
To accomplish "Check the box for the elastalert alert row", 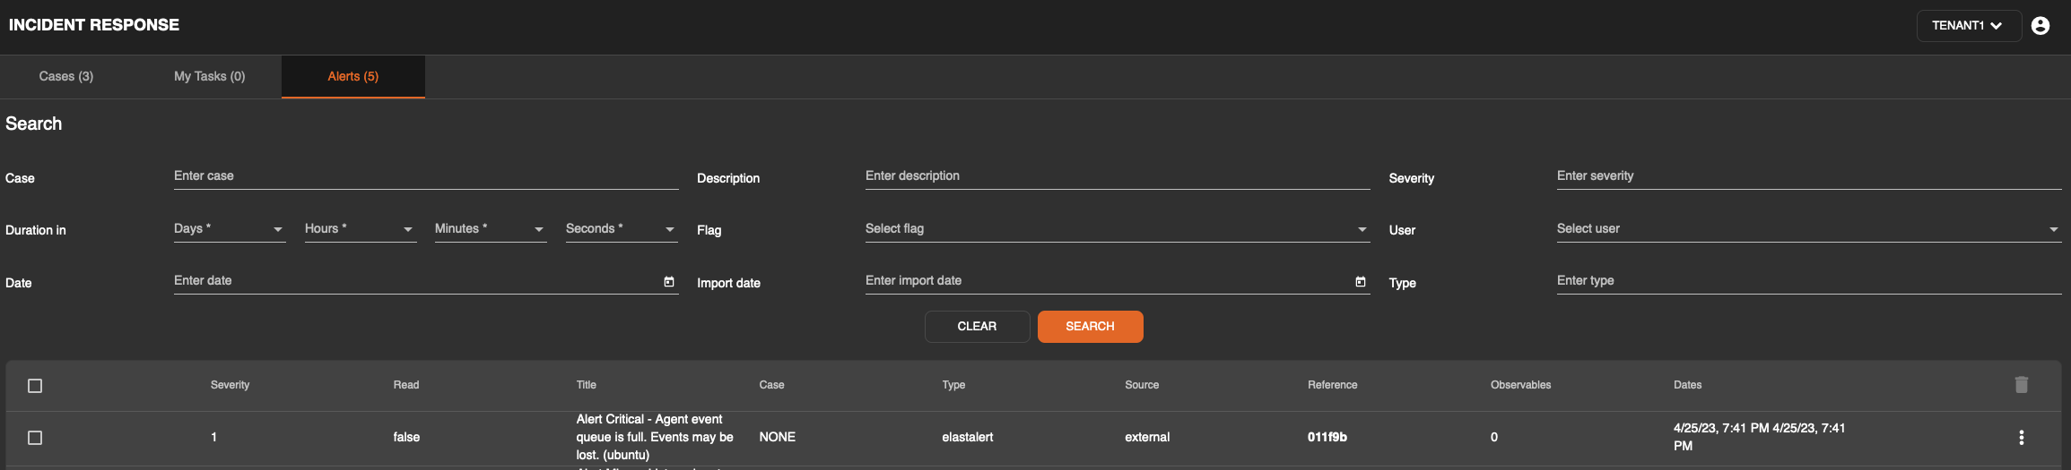I will pos(35,438).
